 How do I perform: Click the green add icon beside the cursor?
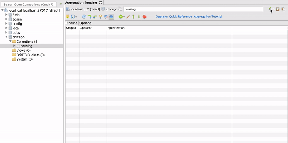[x=270, y=9]
